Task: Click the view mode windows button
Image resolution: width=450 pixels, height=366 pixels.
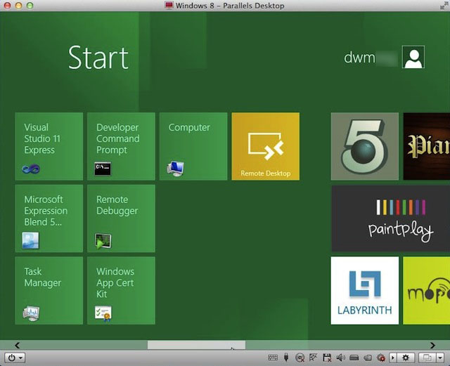Action: point(427,358)
